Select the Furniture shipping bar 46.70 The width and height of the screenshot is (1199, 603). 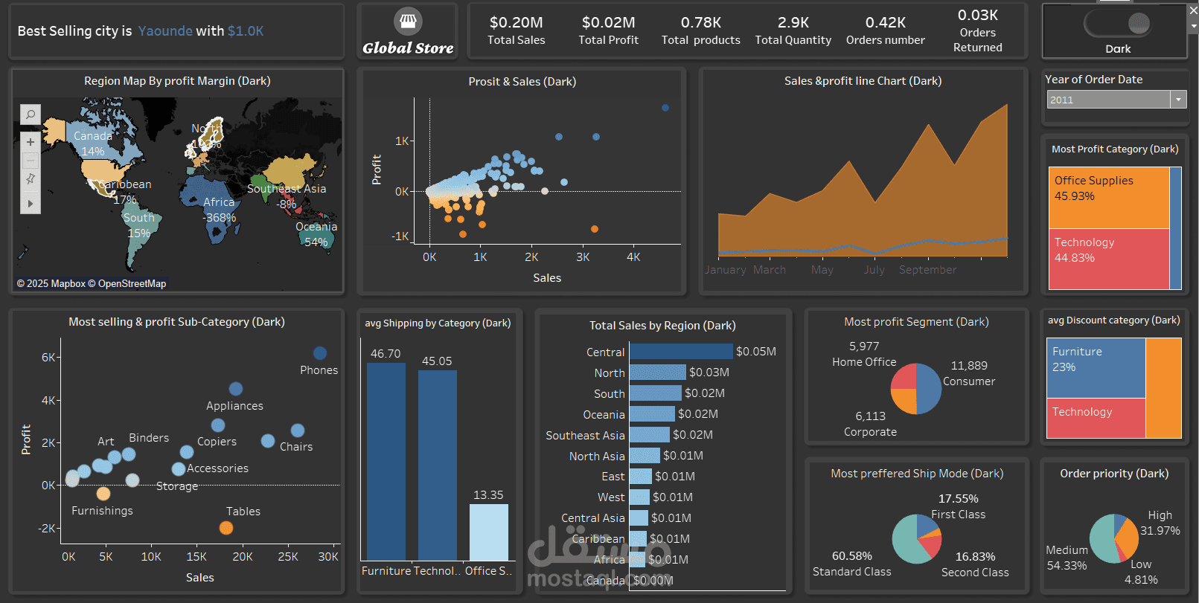point(386,461)
